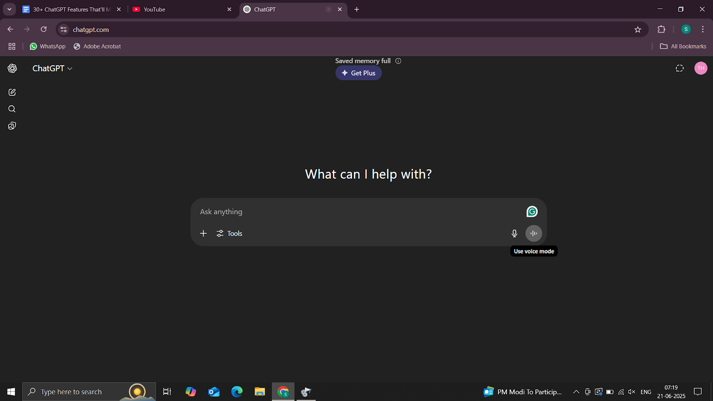Open search chats magnifier icon
The width and height of the screenshot is (713, 401).
(x=12, y=109)
